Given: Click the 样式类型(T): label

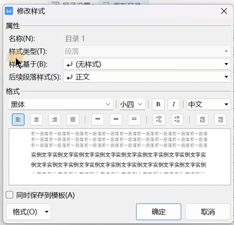Looking at the screenshot, I should [x=28, y=51].
